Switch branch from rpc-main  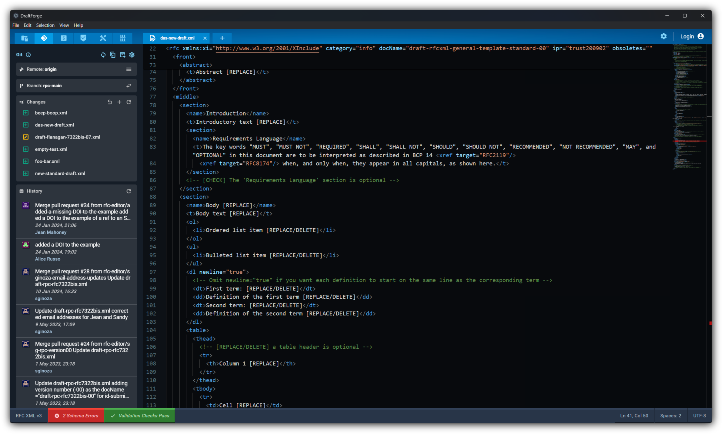point(129,86)
